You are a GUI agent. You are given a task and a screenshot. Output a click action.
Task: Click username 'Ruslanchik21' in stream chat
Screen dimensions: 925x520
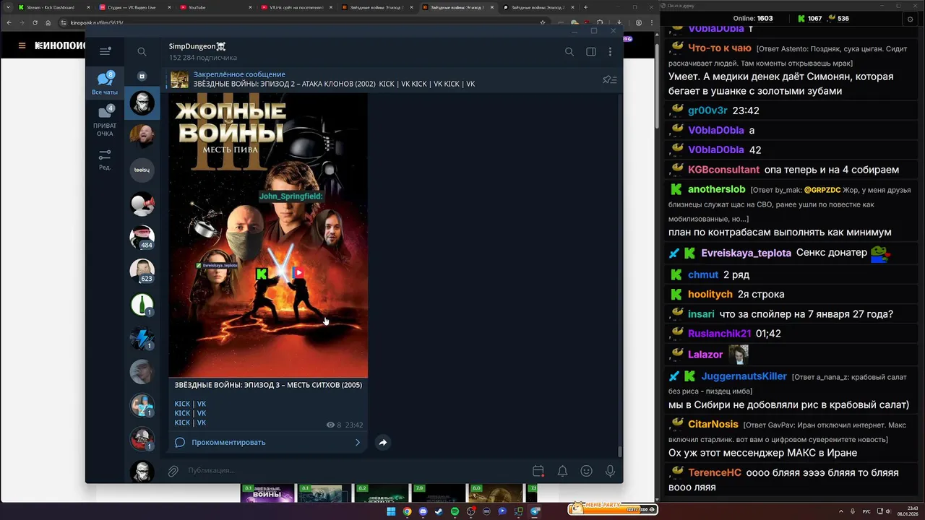(x=720, y=334)
